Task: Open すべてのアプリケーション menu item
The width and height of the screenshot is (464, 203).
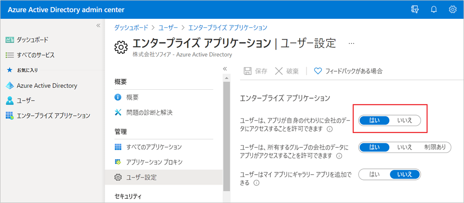Action: tap(163, 147)
